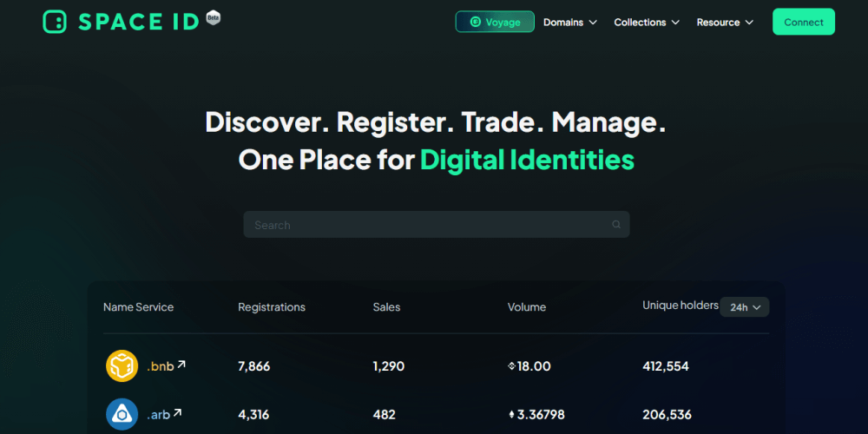Click the .bnb name service link

tap(160, 366)
